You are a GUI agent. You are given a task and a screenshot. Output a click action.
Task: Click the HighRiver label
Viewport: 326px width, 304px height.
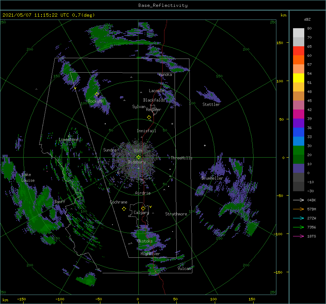tap(150, 254)
